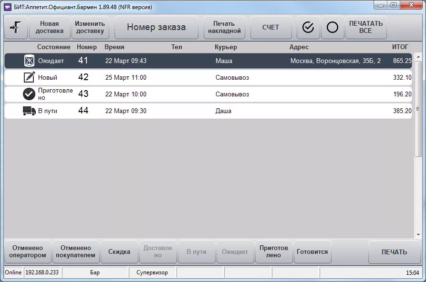Mark order as Приготовлено at bottom

click(x=274, y=251)
